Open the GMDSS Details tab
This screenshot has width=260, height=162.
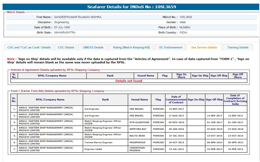pos(93,47)
